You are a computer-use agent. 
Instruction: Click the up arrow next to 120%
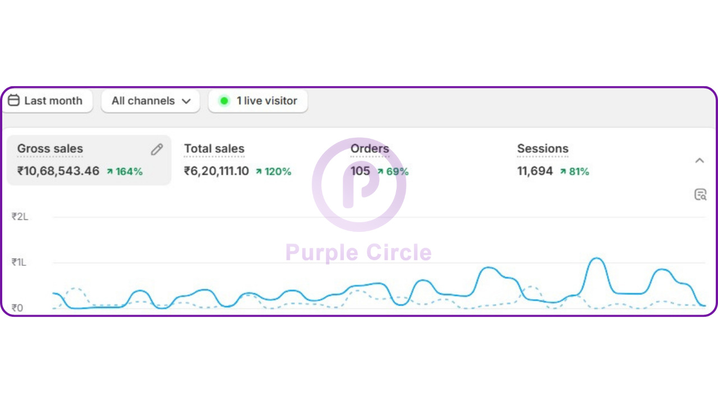click(x=259, y=172)
